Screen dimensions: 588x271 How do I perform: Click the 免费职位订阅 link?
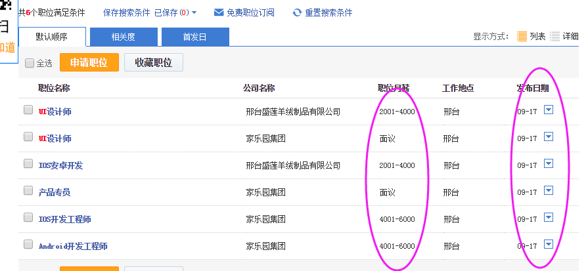coord(250,12)
